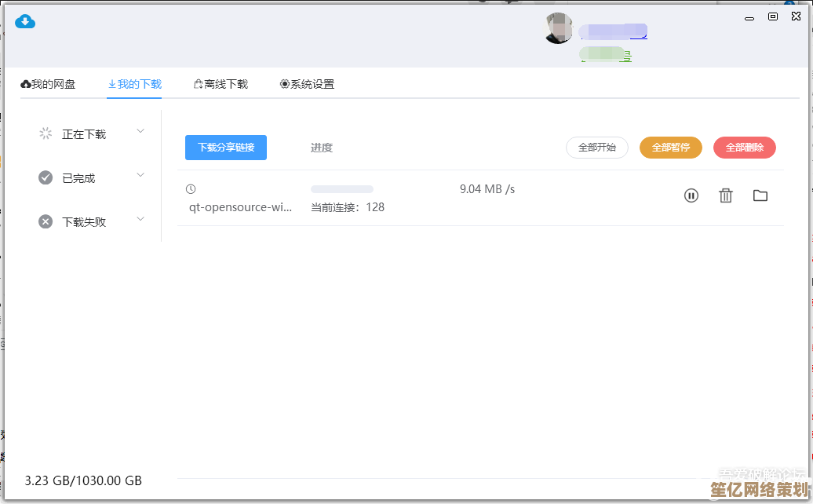The image size is (813, 504).
Task: Click the user avatar picture
Action: click(x=559, y=28)
